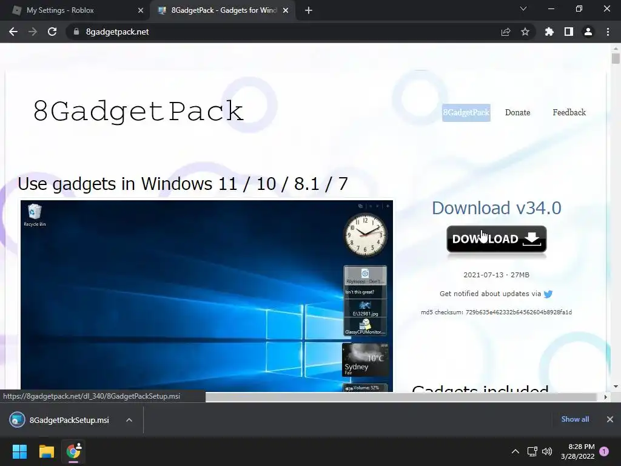
Task: Open the notification badge icon
Action: (604, 451)
